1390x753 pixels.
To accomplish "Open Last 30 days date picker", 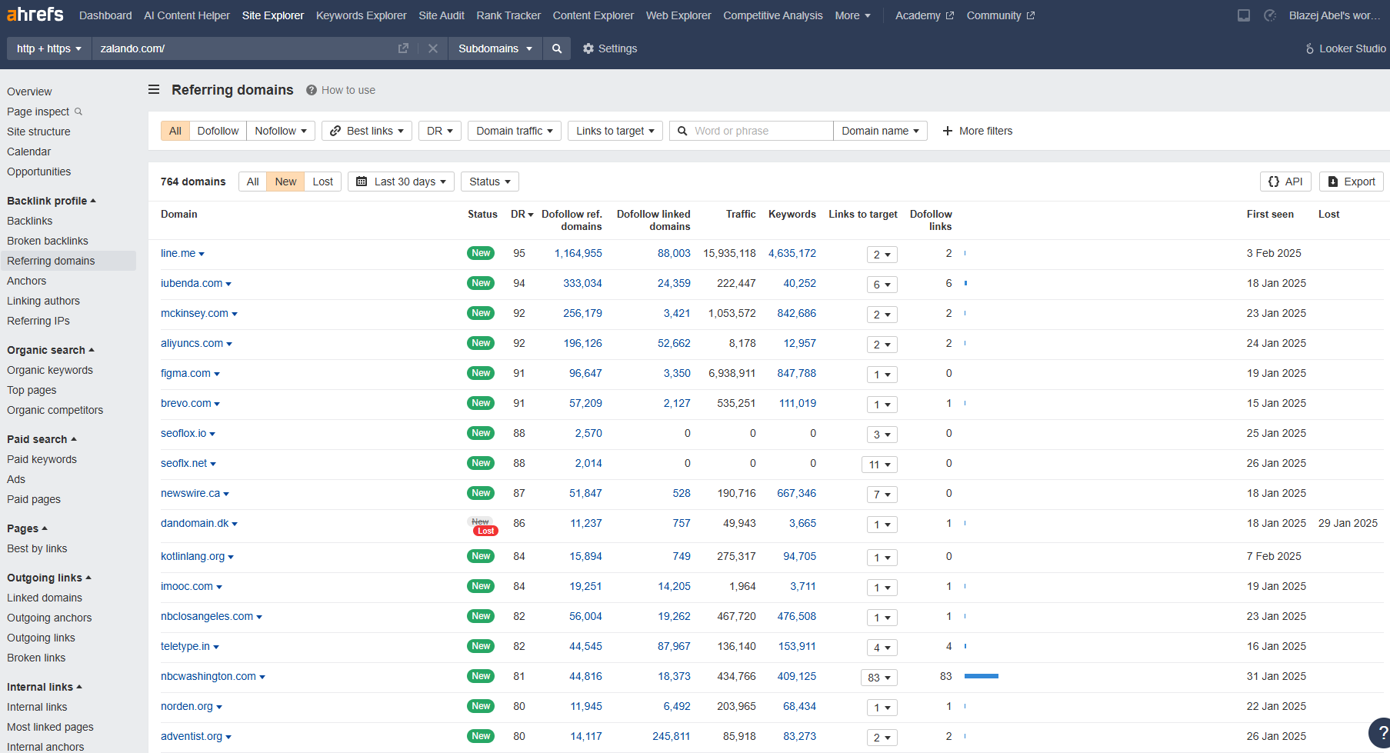I will click(x=401, y=182).
